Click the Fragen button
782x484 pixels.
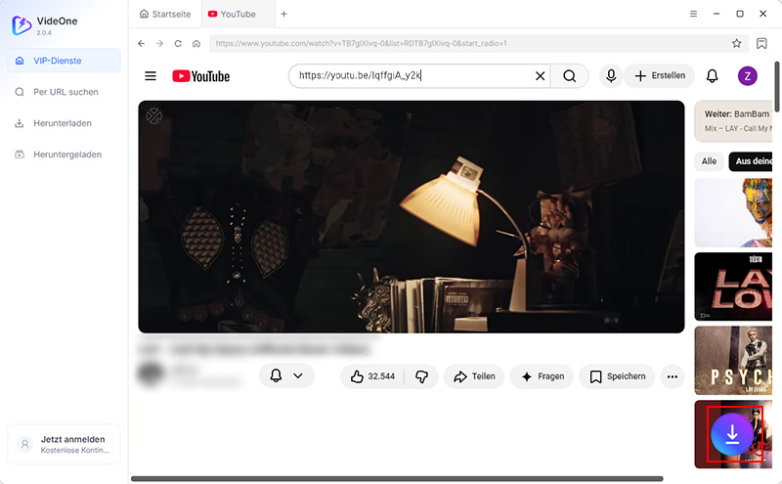pos(543,376)
